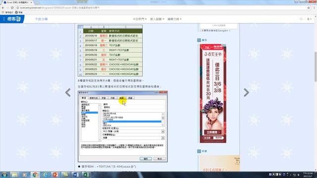The width and height of the screenshot is (317, 178).
Task: Open the second bookmark in the bookmarks bar
Action: click(19, 12)
